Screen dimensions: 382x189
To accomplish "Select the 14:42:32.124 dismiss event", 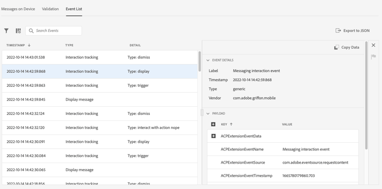I will tap(100, 114).
